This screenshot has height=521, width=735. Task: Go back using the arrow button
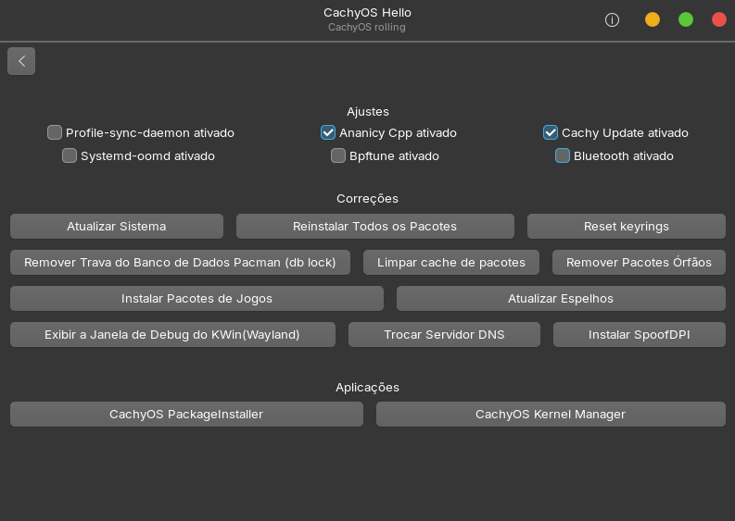coord(21,61)
